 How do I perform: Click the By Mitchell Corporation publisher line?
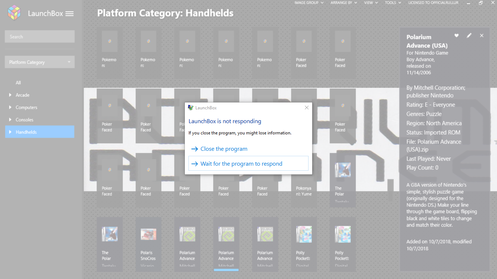436,92
